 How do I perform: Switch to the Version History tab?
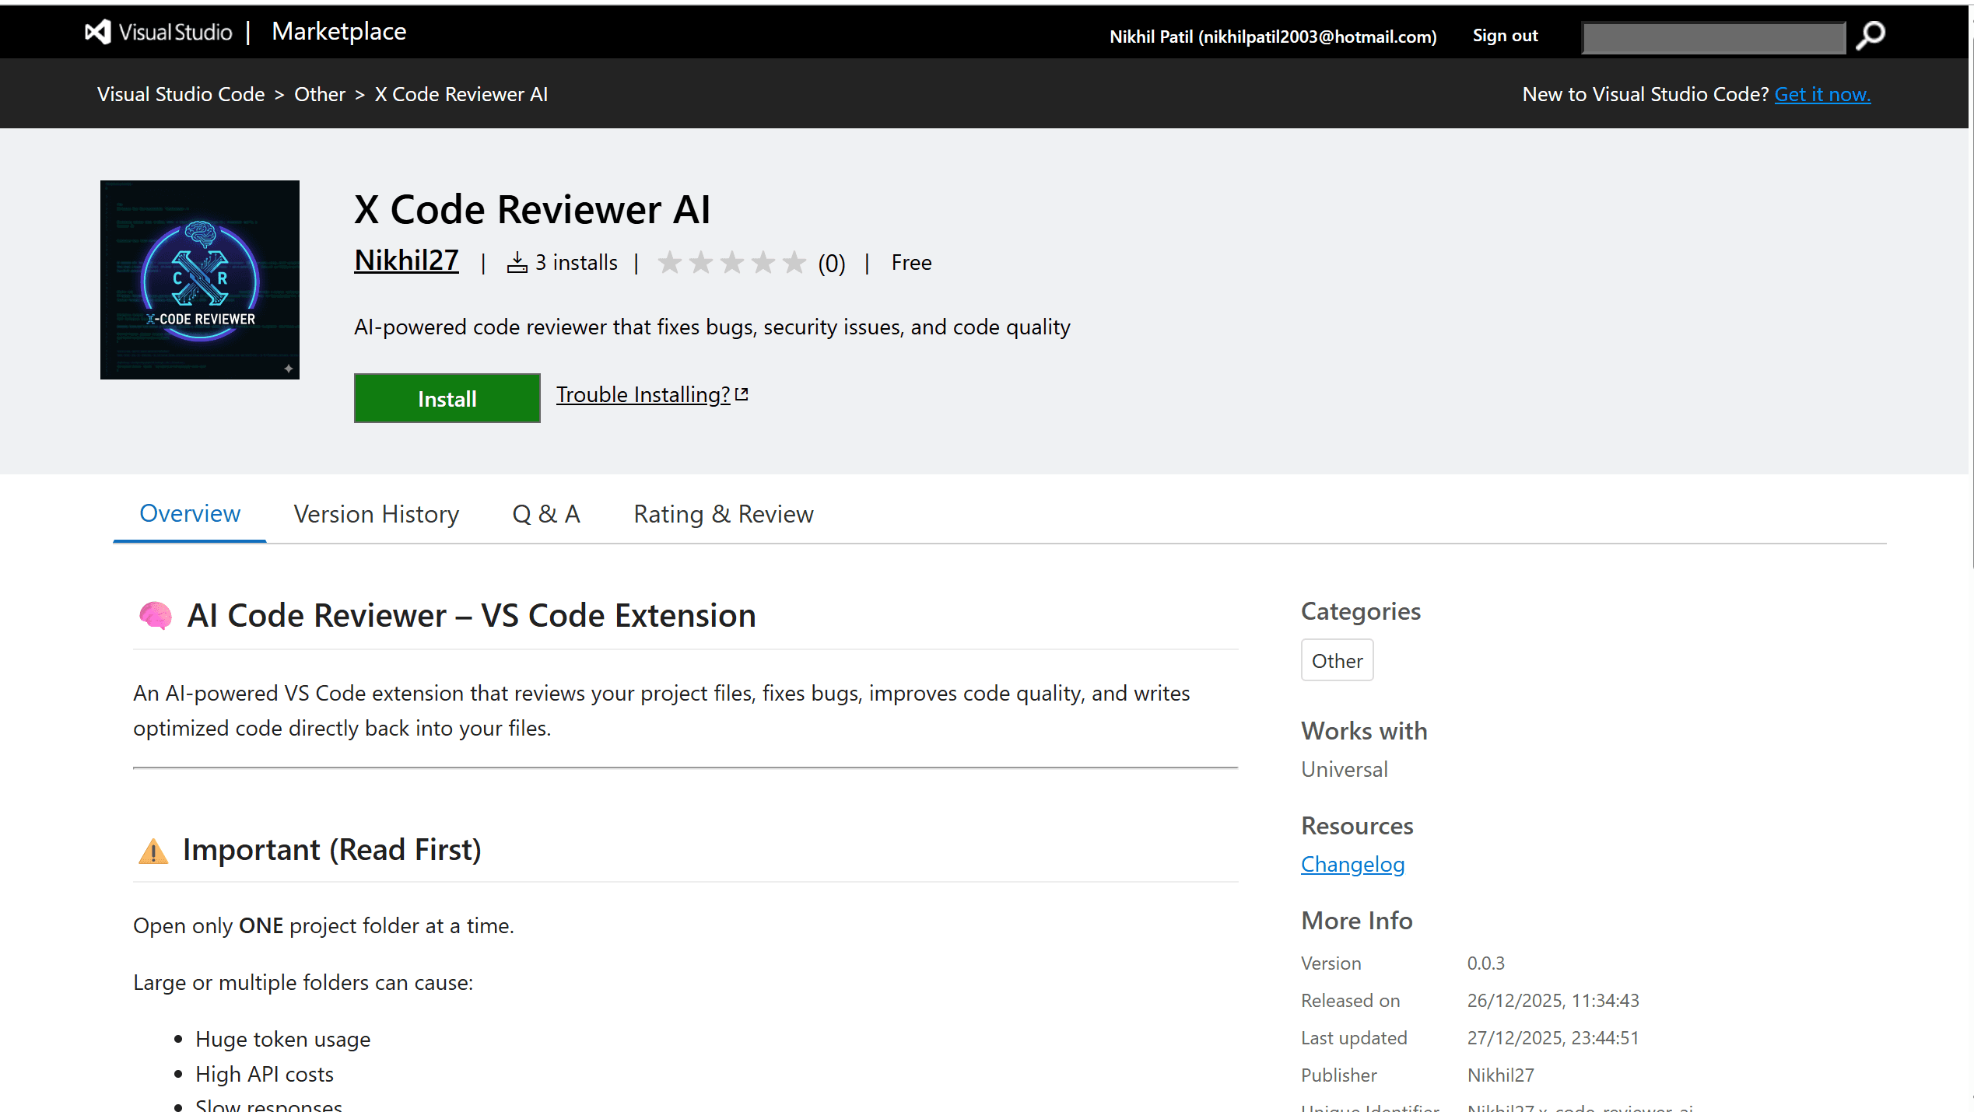click(376, 513)
